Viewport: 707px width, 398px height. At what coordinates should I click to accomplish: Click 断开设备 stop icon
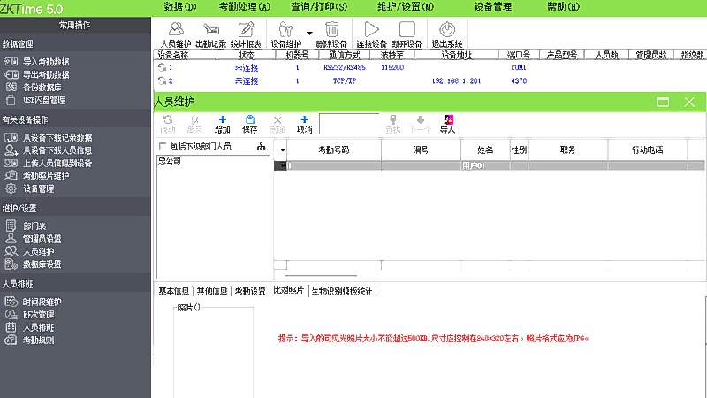click(407, 34)
